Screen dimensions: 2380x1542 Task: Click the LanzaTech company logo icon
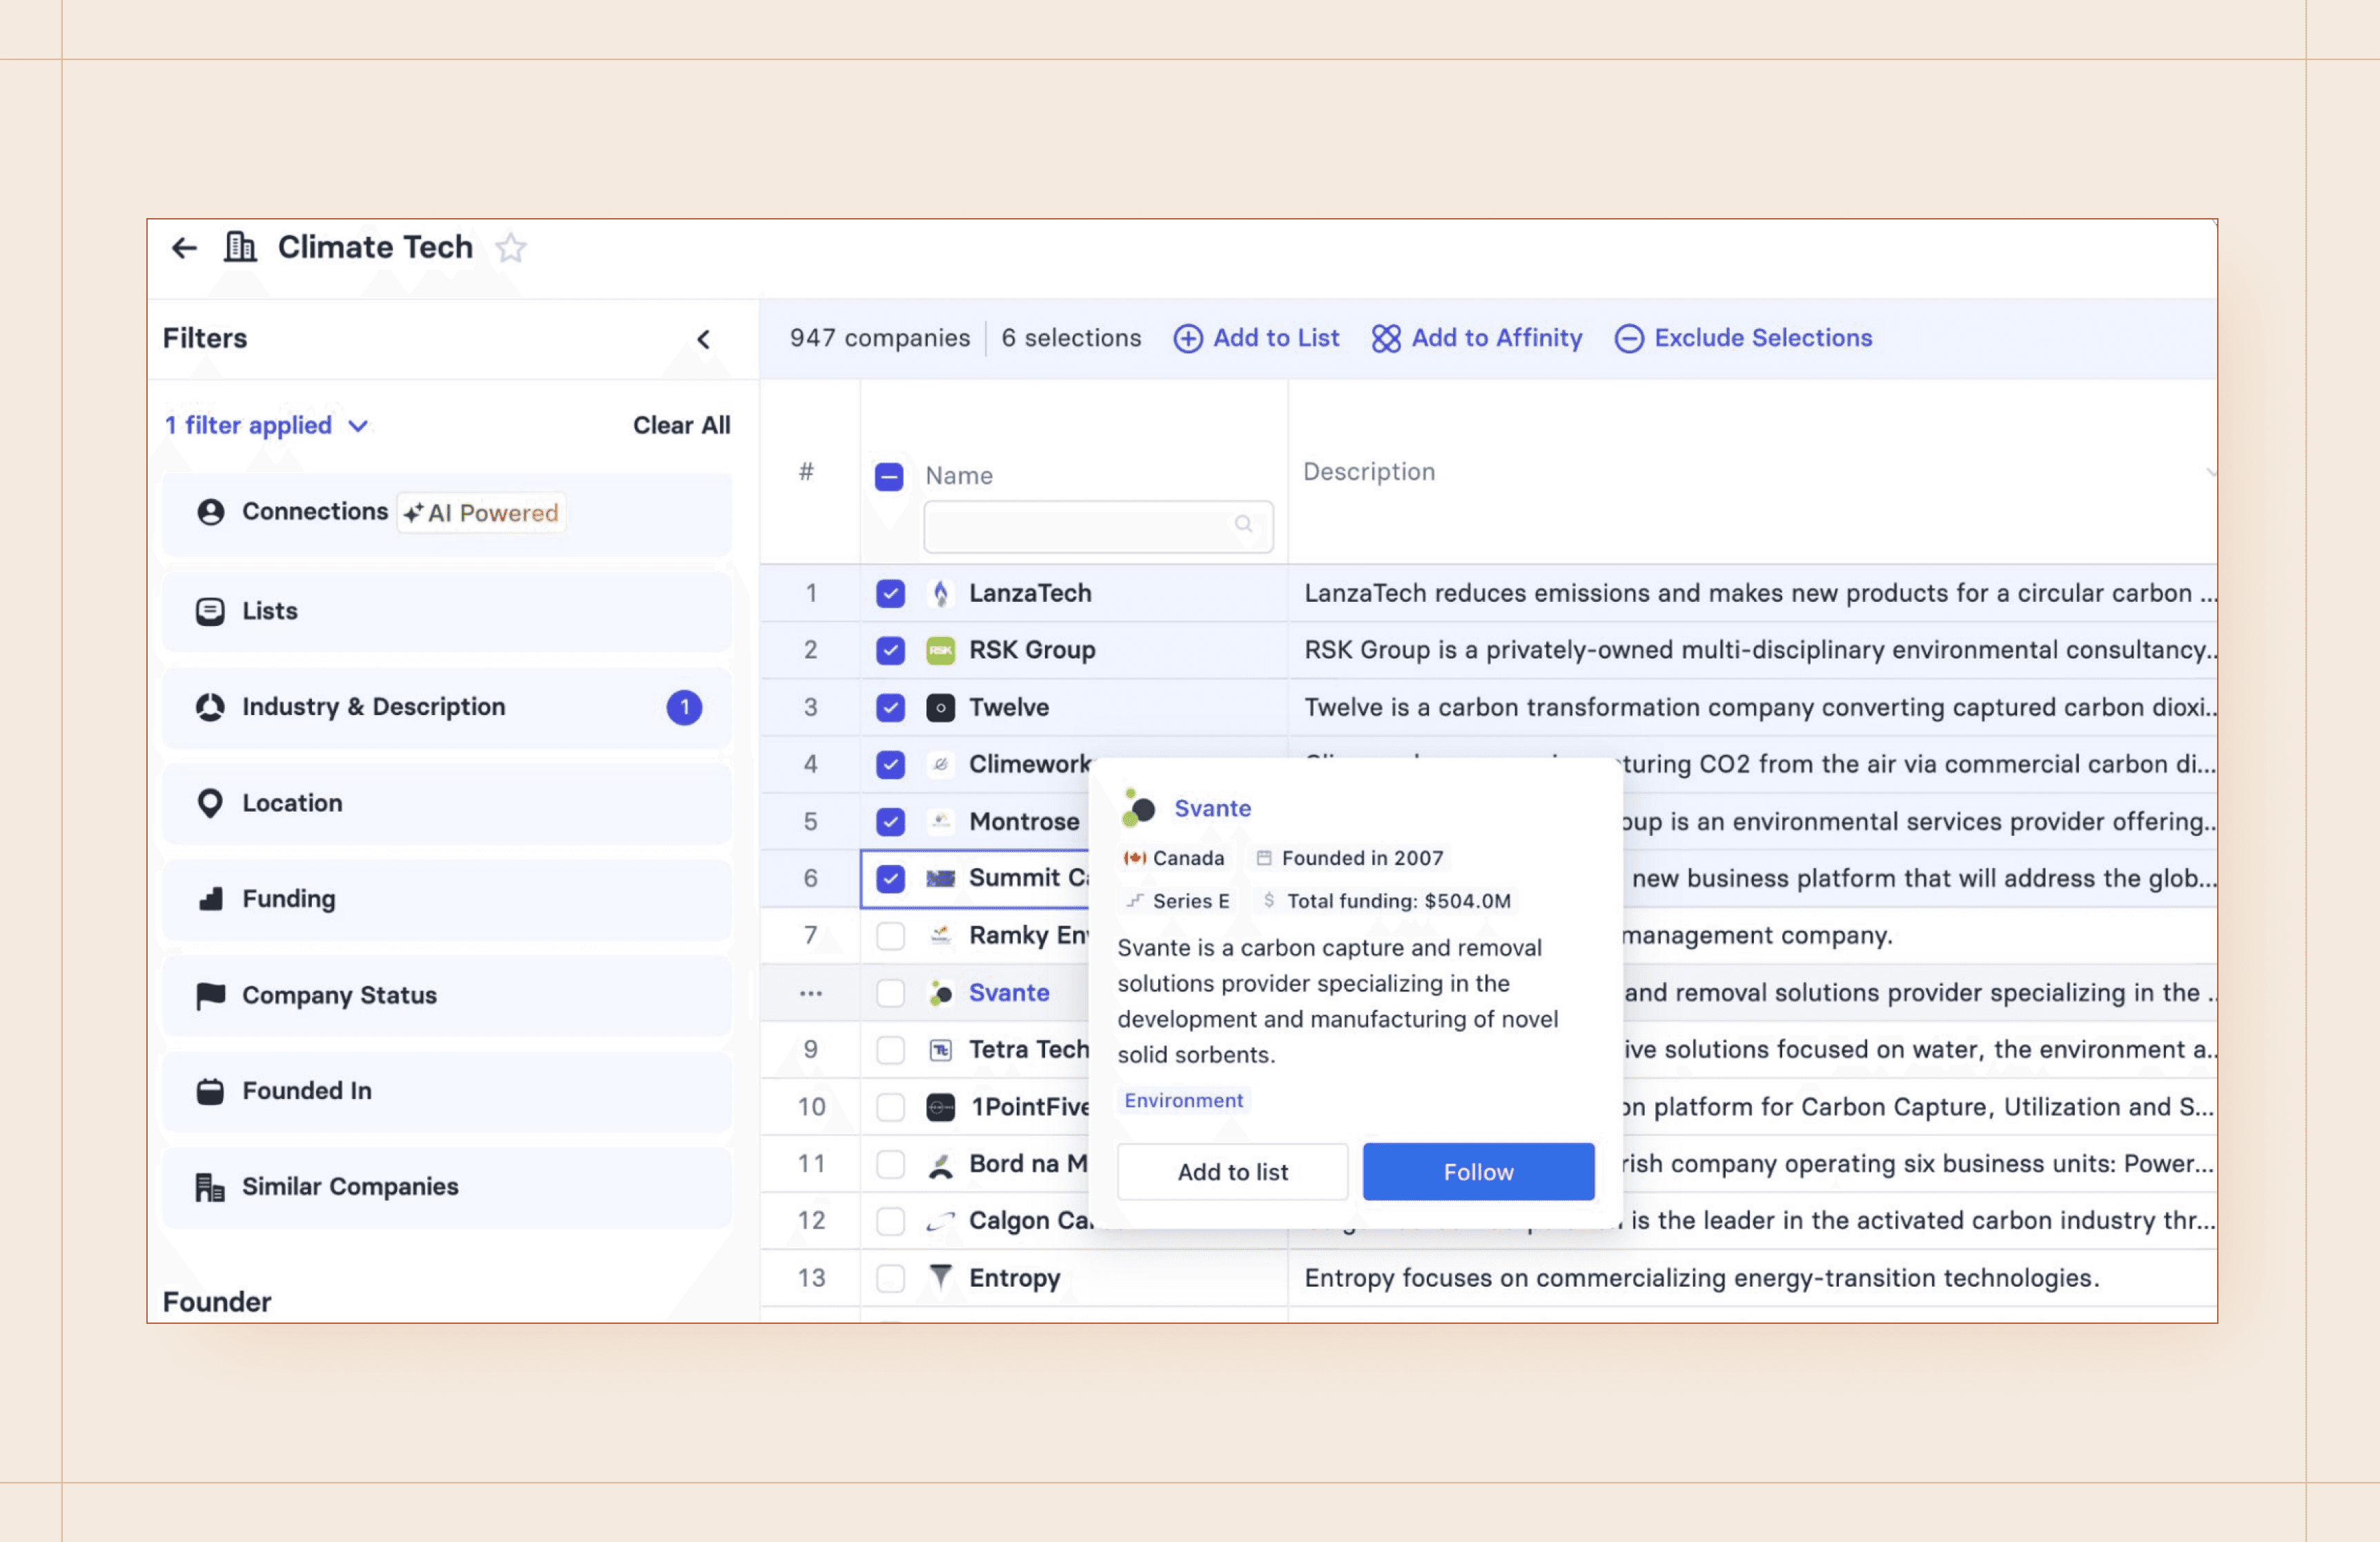click(940, 594)
